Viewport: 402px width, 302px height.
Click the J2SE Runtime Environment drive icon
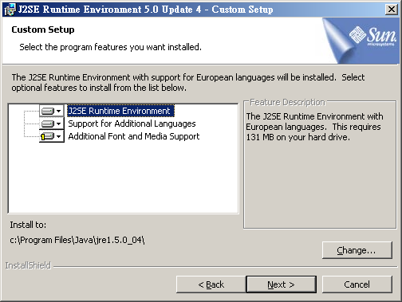[48, 111]
